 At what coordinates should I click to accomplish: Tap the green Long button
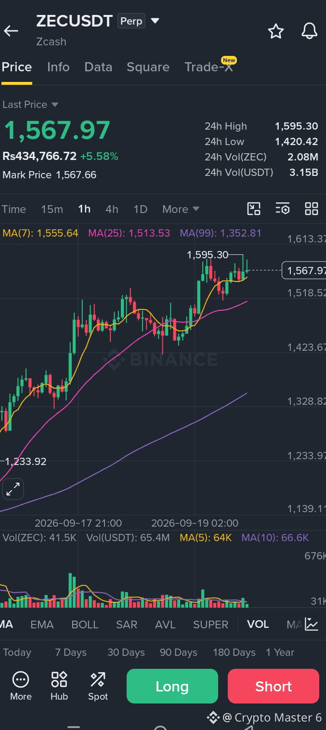pos(172,686)
